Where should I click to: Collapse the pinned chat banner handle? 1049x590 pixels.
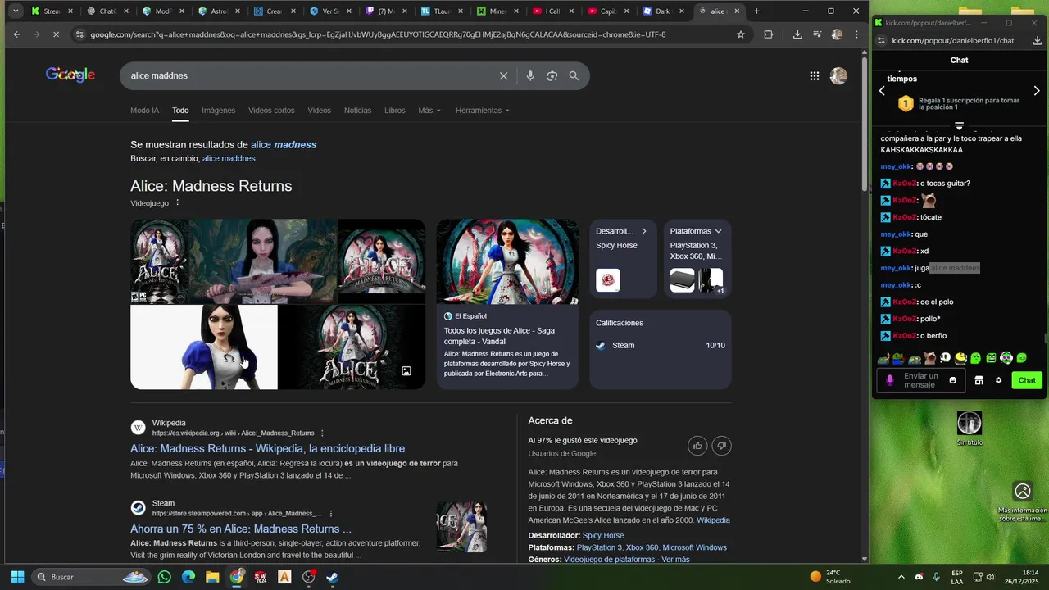959,126
